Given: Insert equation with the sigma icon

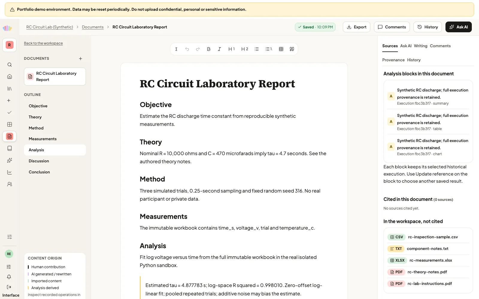Looking at the screenshot, I should (176, 49).
